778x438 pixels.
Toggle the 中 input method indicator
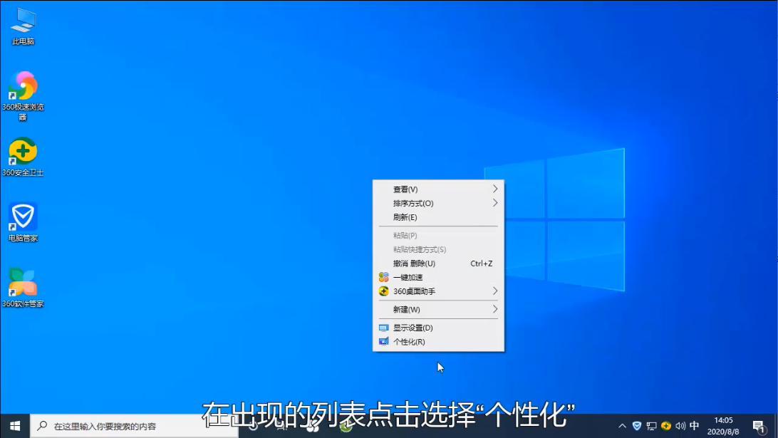point(695,426)
